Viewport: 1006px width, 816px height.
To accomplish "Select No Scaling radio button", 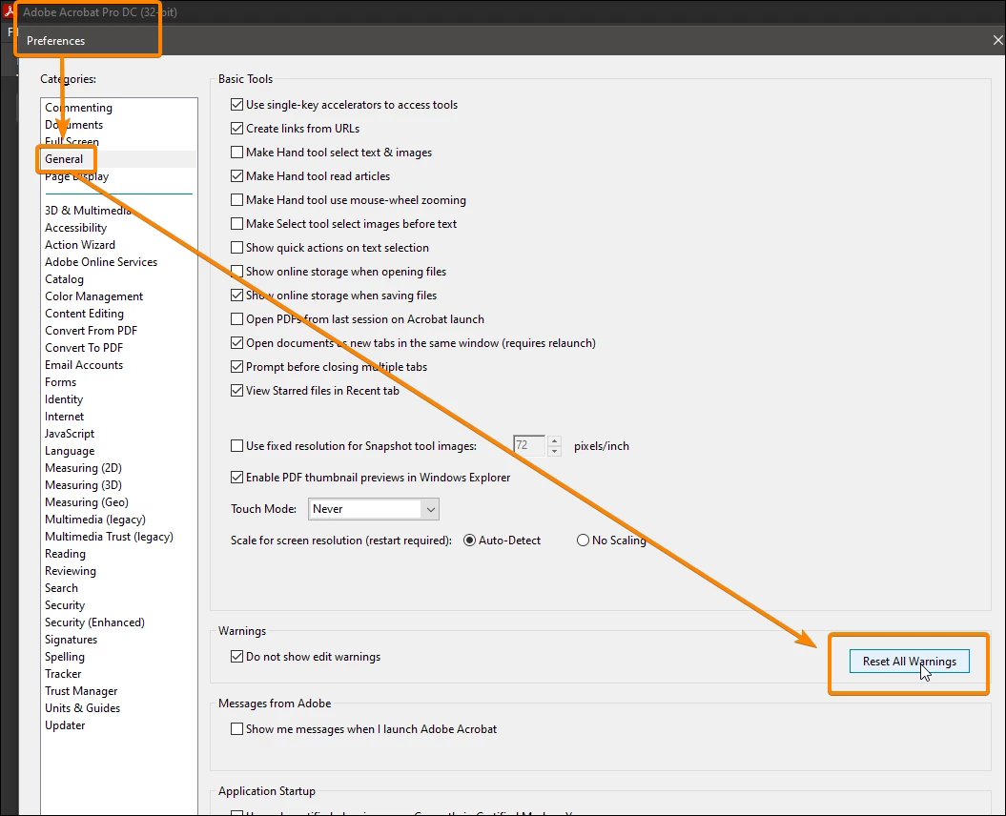I will (x=583, y=541).
